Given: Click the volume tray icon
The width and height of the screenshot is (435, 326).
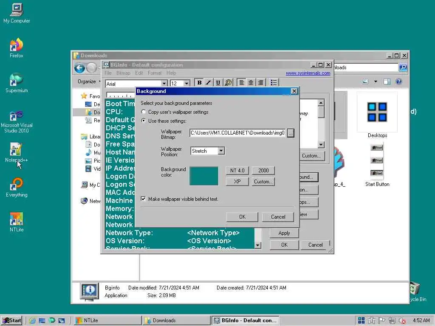Looking at the screenshot, I should point(403,320).
